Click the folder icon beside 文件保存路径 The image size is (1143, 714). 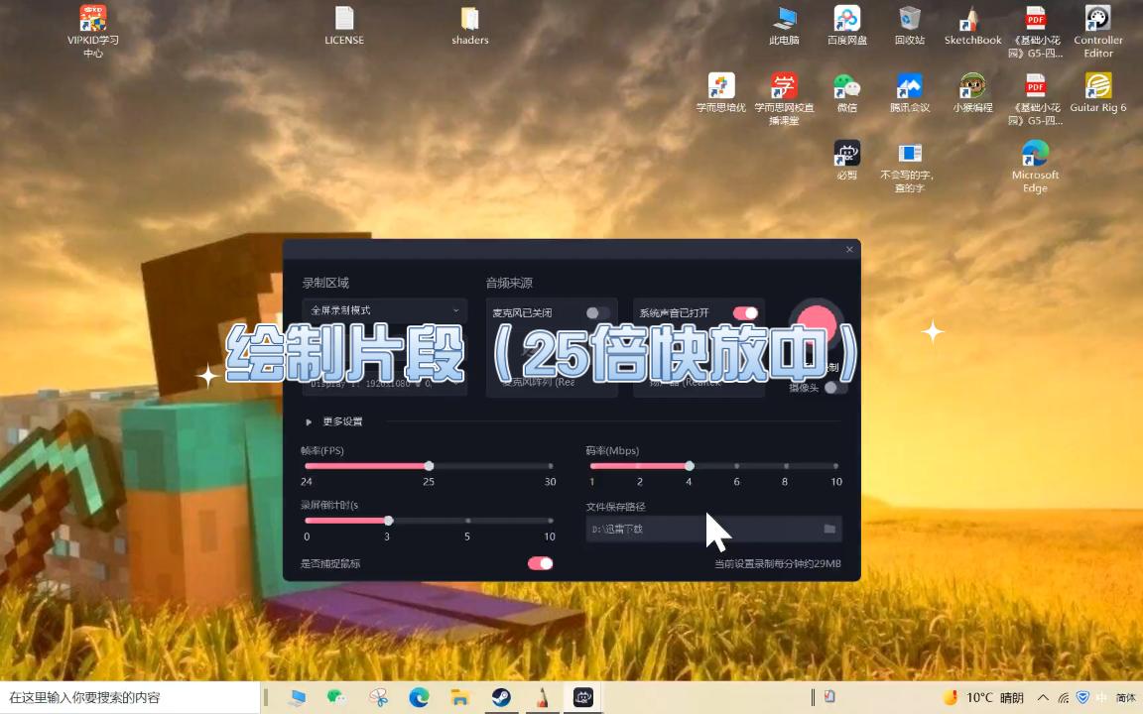(x=829, y=529)
